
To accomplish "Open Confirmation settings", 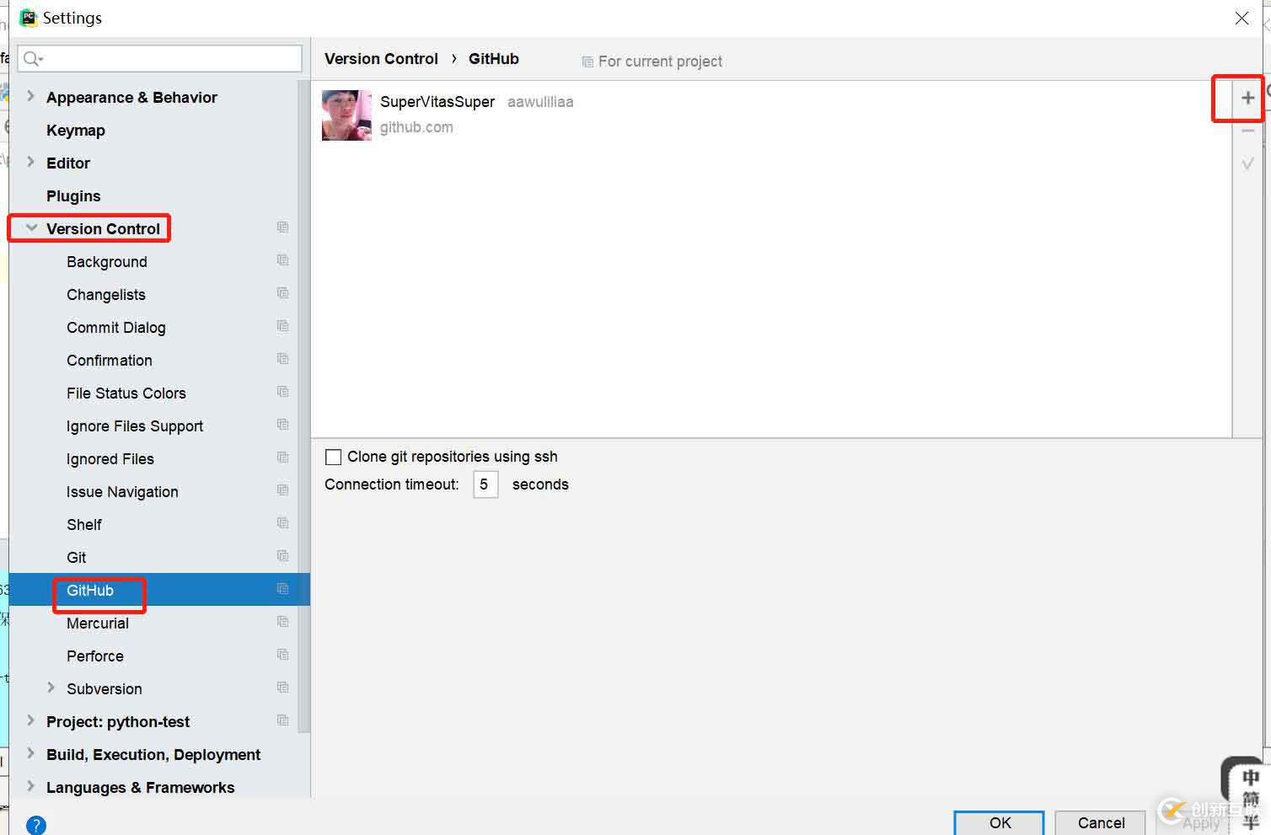I will pos(110,361).
